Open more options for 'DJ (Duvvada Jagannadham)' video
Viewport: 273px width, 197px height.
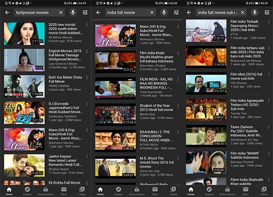coord(87,104)
